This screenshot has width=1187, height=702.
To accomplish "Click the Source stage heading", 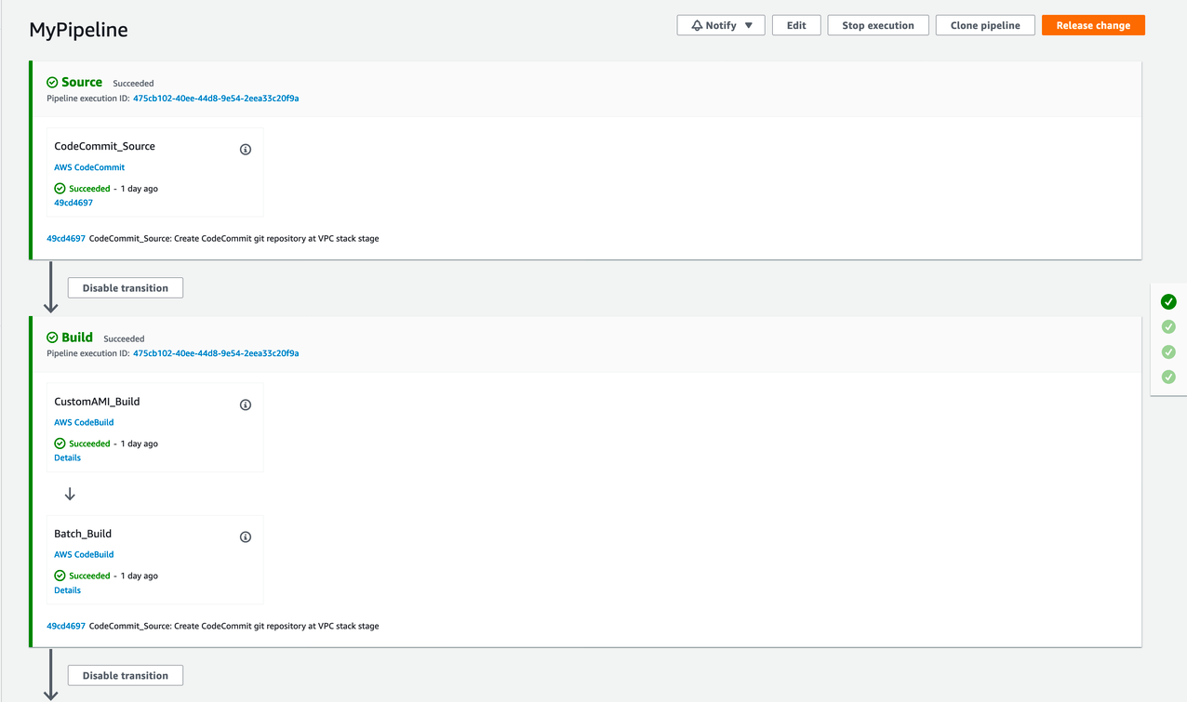I will pos(82,82).
